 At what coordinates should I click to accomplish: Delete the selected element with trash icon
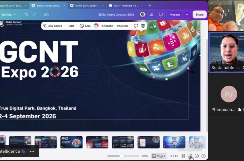click(143, 26)
